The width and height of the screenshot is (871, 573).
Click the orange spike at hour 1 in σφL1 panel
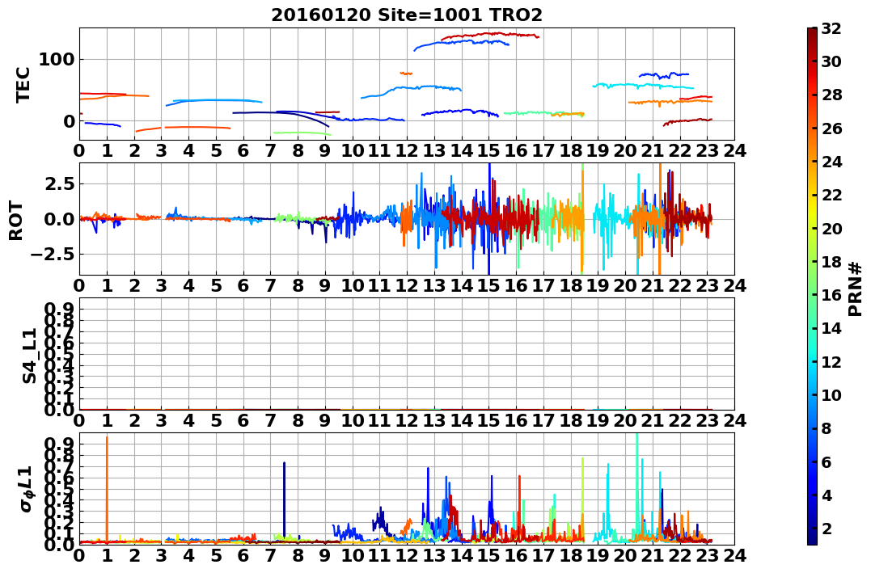[107, 489]
